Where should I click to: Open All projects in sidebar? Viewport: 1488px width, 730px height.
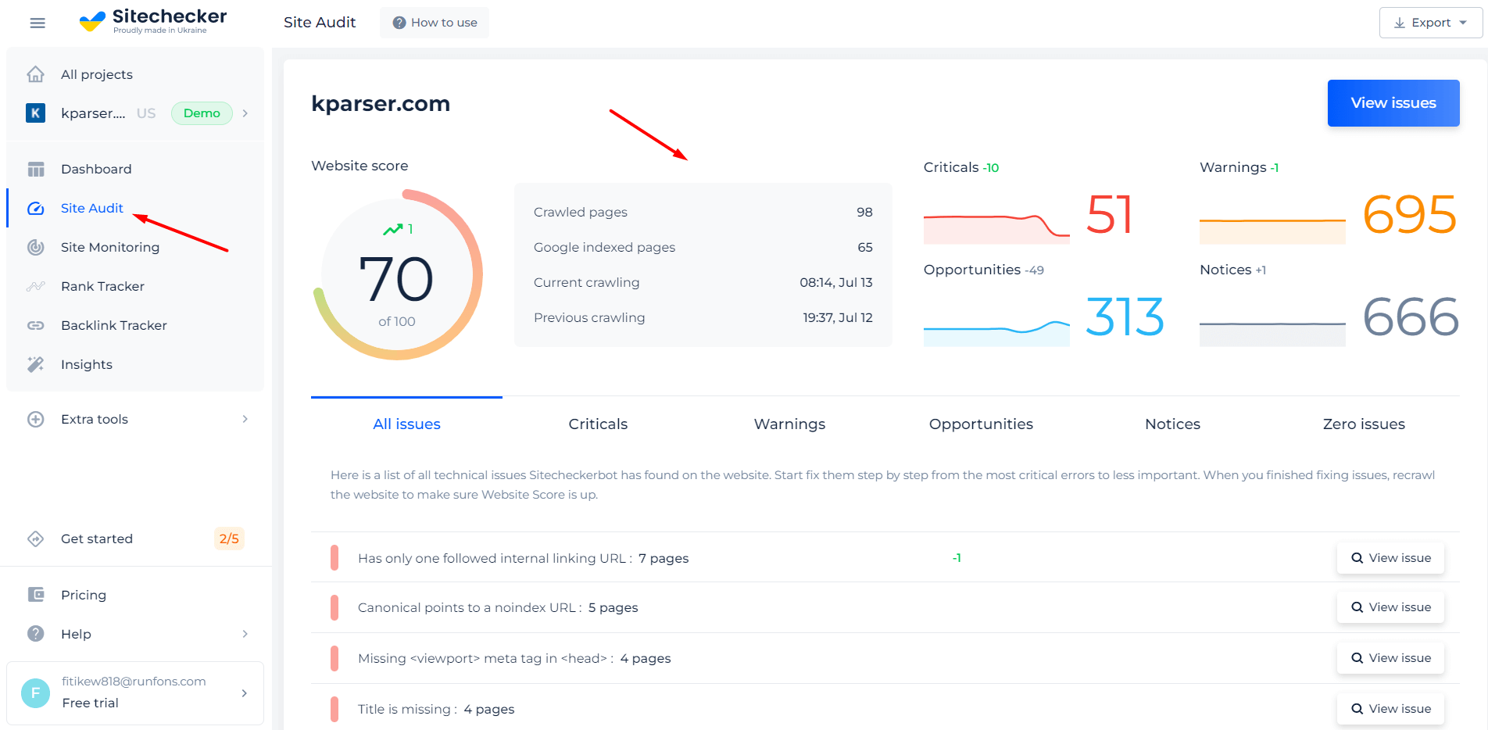coord(96,74)
